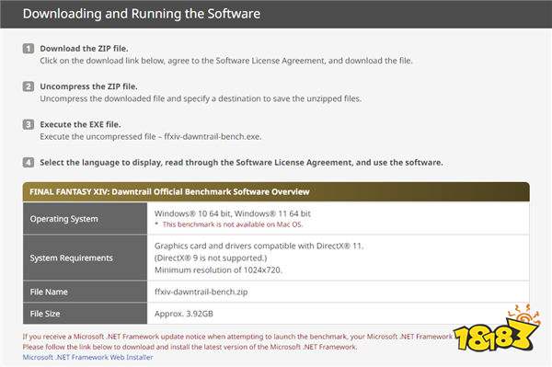Click the 'Downloading and Running the Software' heading
Screen dimensions: 552x367
point(142,14)
